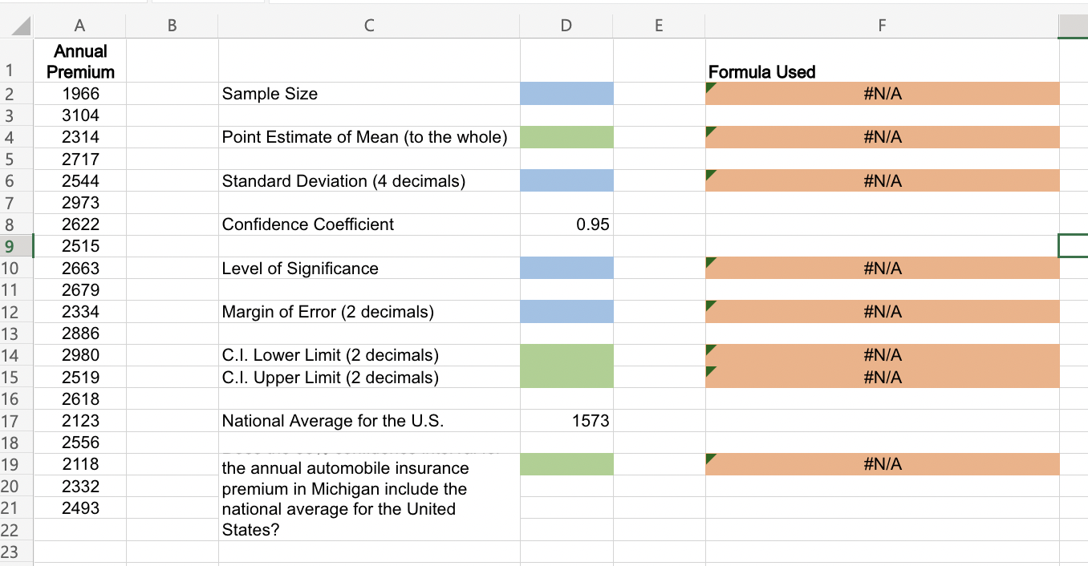Click the error indicator triangle beside Point Estimate #N/A
The height and width of the screenshot is (566, 1088).
(x=709, y=131)
